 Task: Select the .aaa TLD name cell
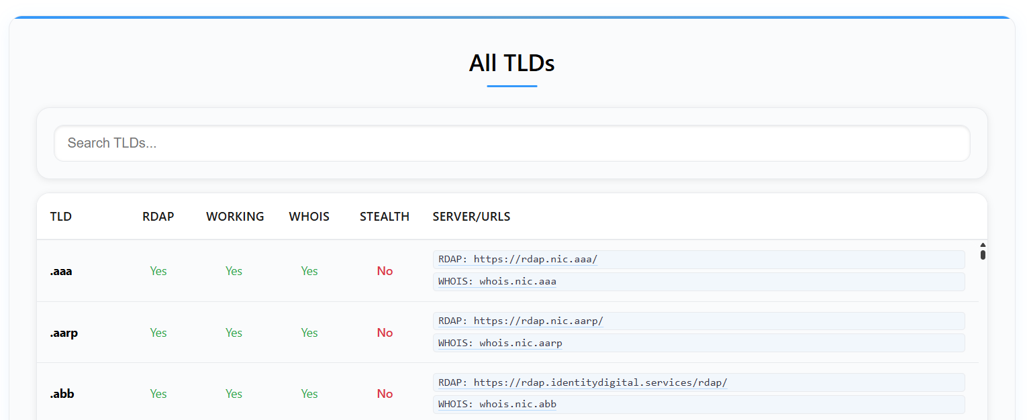click(x=61, y=271)
